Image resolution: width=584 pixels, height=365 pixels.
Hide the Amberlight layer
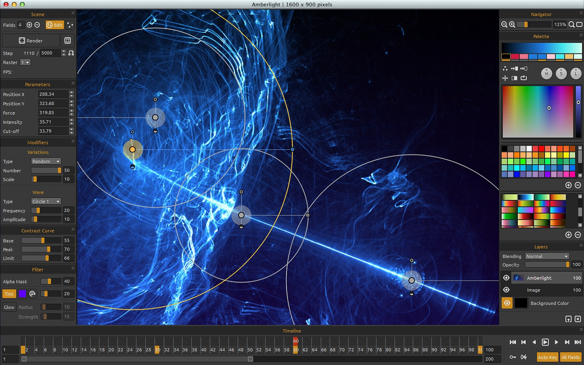(x=506, y=278)
